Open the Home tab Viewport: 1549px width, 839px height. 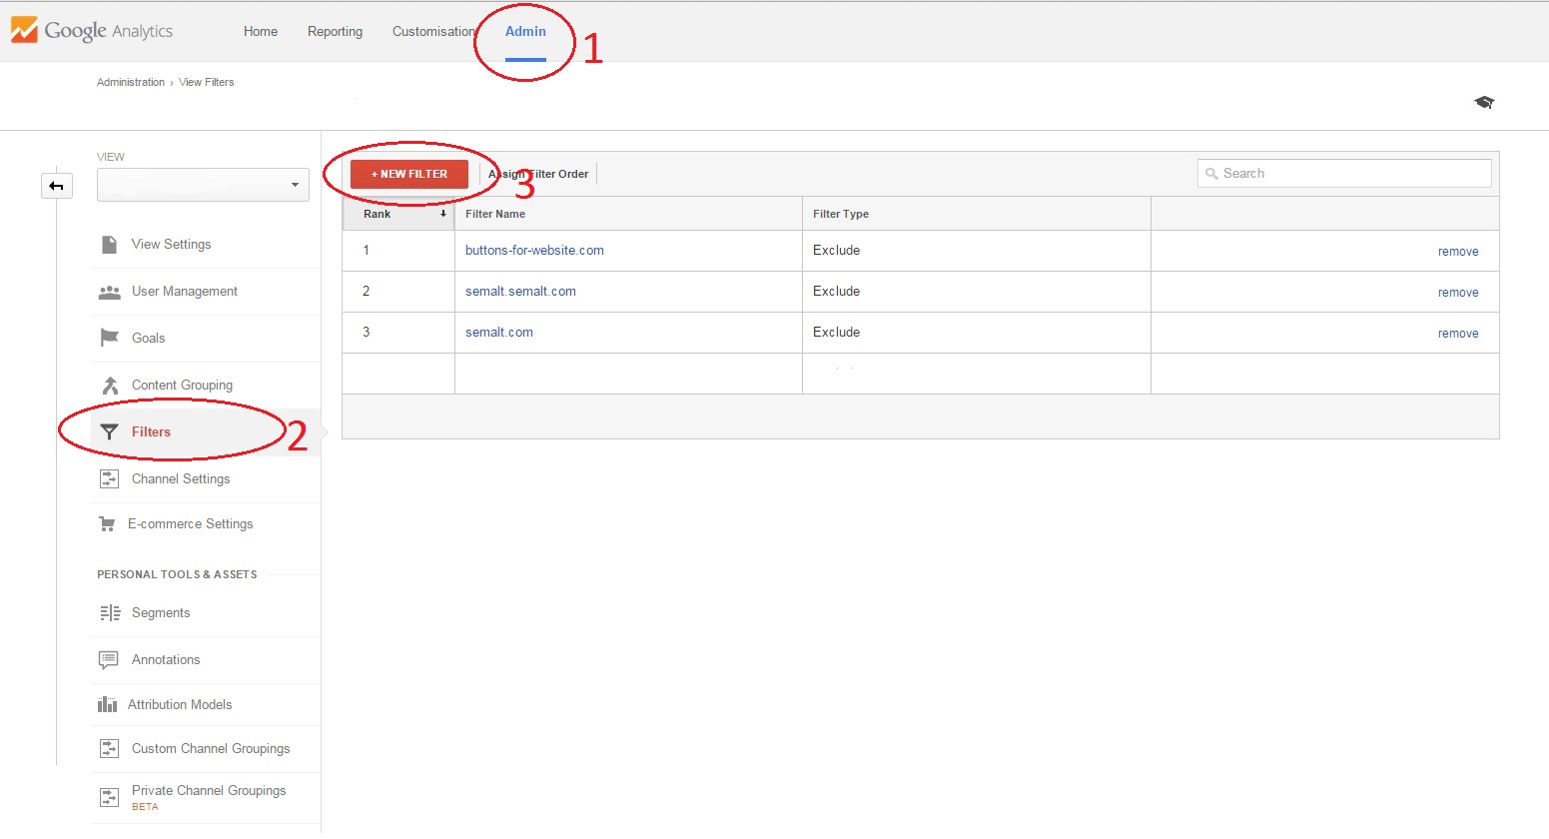261,32
